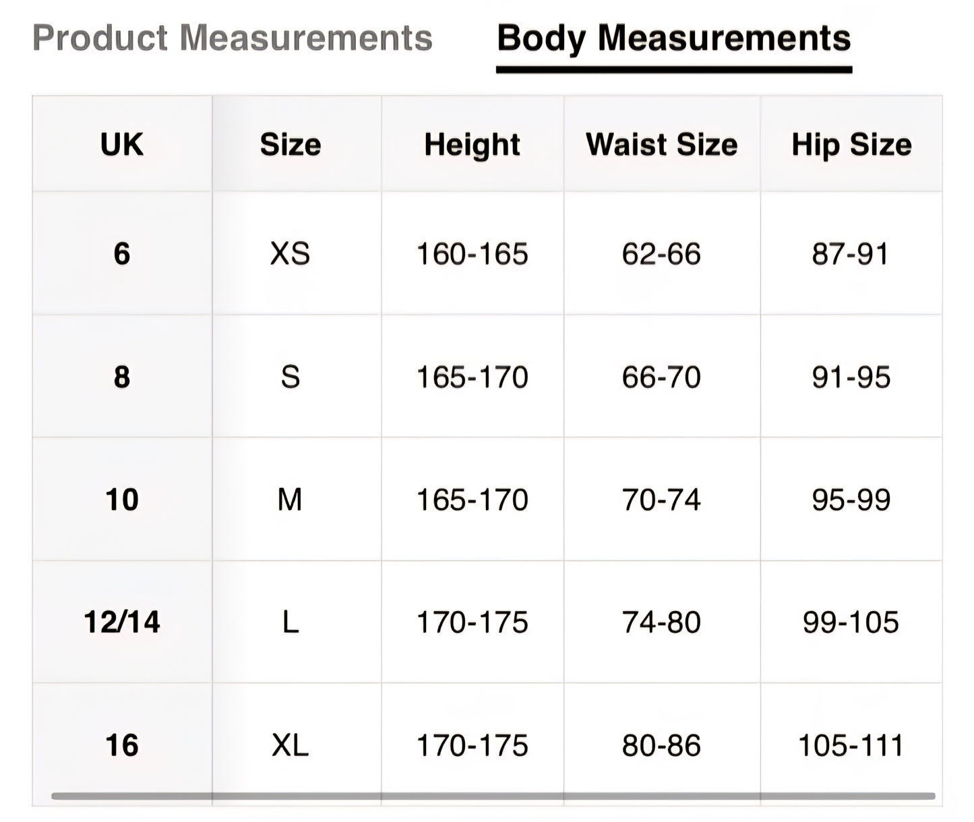Click the horizontal scrollbar under table
The image size is (974, 822).
pos(492,796)
